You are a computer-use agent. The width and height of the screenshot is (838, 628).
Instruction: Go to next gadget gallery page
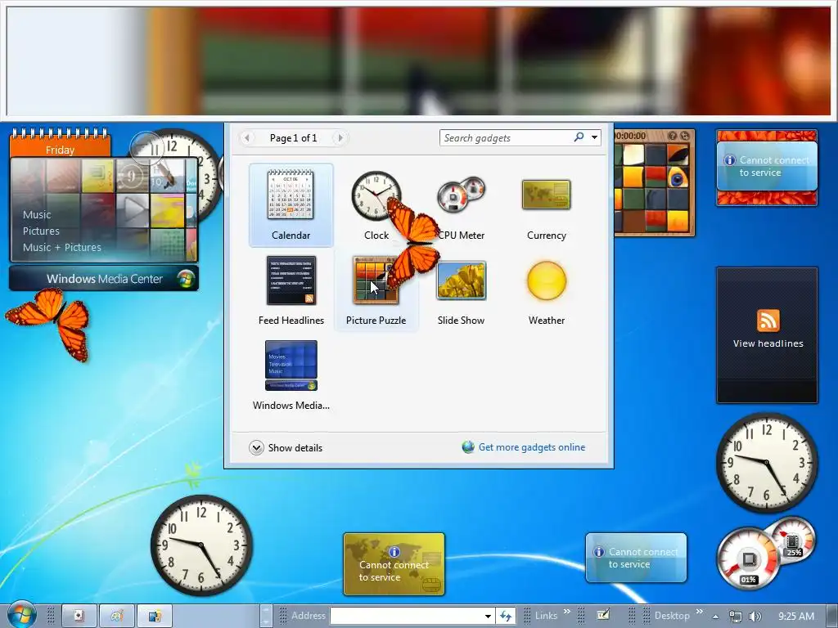click(340, 137)
